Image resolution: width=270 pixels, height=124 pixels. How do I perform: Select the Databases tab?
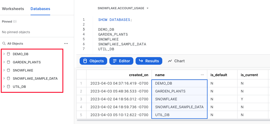40,9
